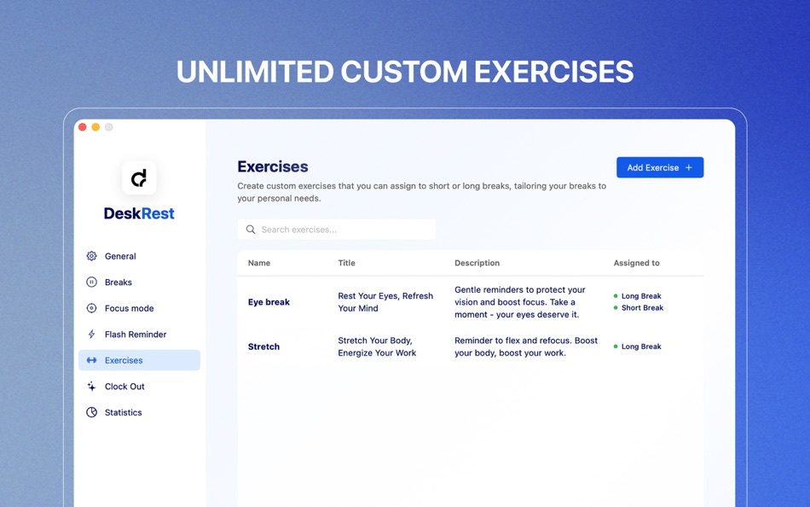The image size is (810, 507).
Task: Click the Name column header
Action: click(259, 263)
